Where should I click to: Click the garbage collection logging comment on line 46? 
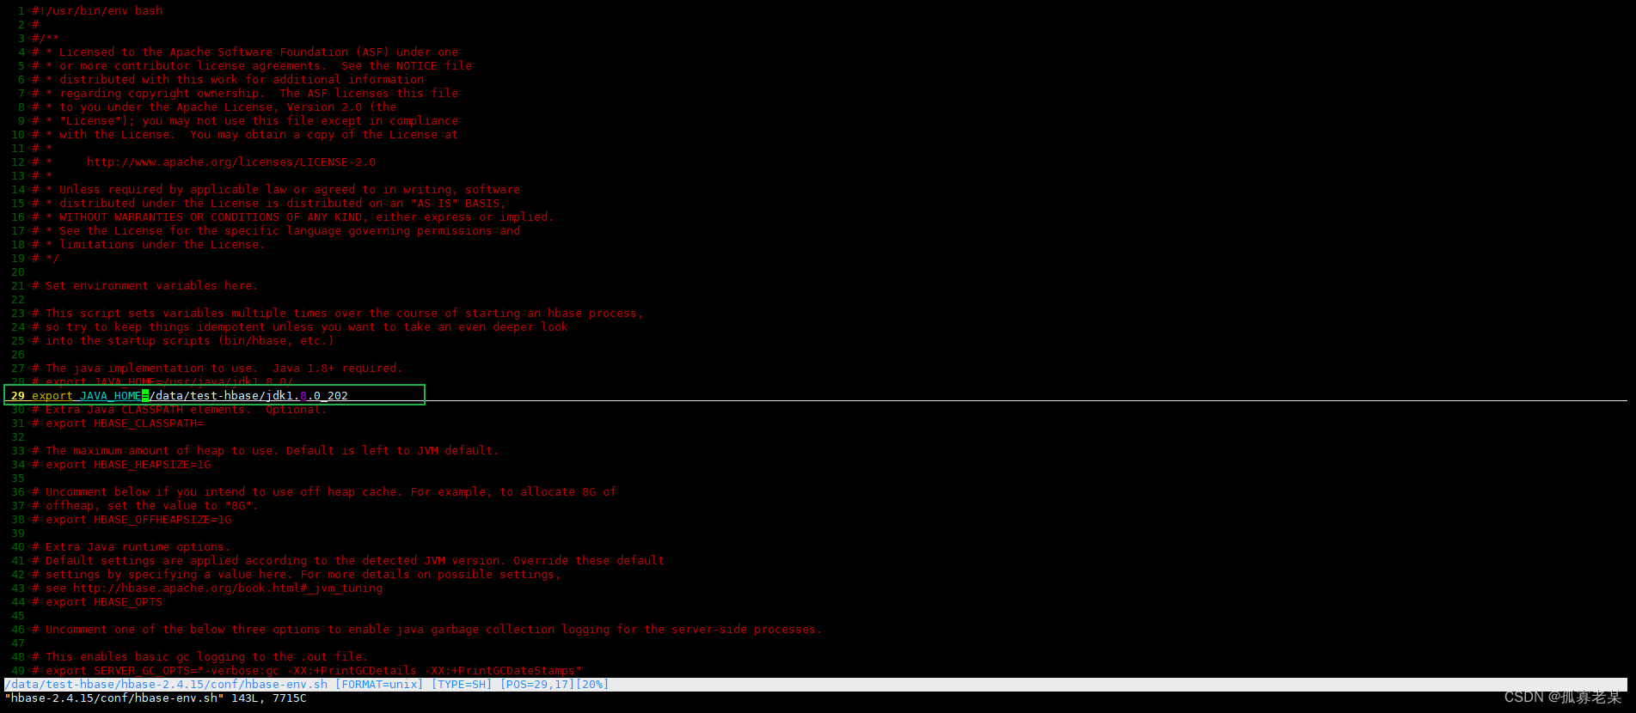(427, 629)
